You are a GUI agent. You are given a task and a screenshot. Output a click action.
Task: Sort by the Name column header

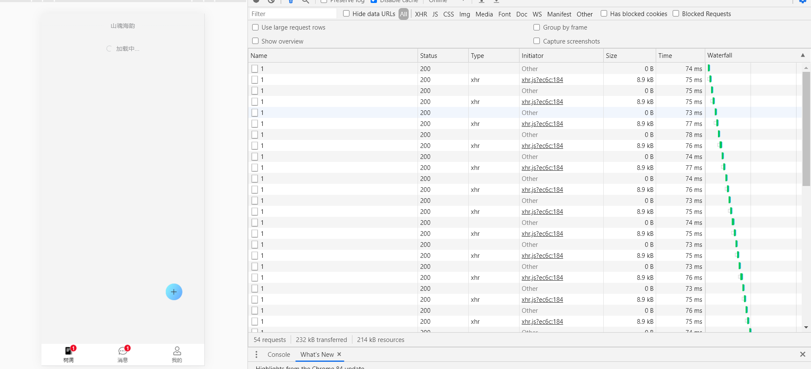point(333,55)
